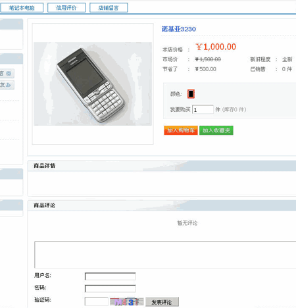This screenshot has height=308, width=296.
Task: Click the purchase quantity input field
Action: click(x=203, y=109)
